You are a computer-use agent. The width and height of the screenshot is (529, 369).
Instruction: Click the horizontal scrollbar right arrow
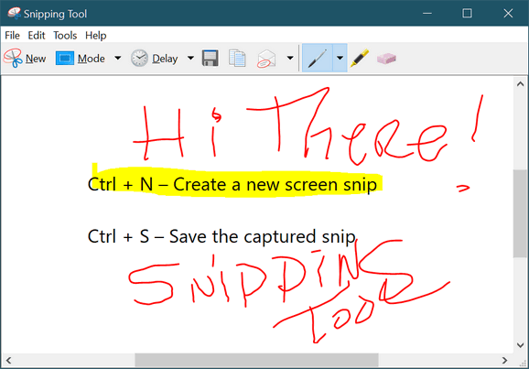click(504, 360)
